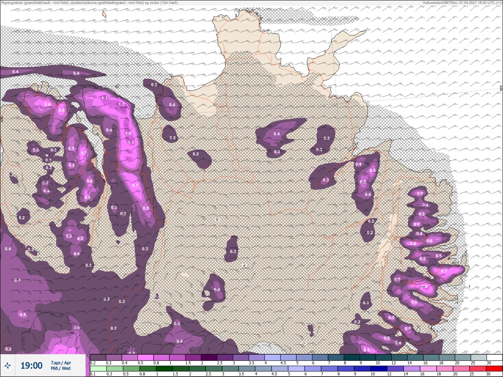Click the 19:00 forecast time display

(31, 366)
